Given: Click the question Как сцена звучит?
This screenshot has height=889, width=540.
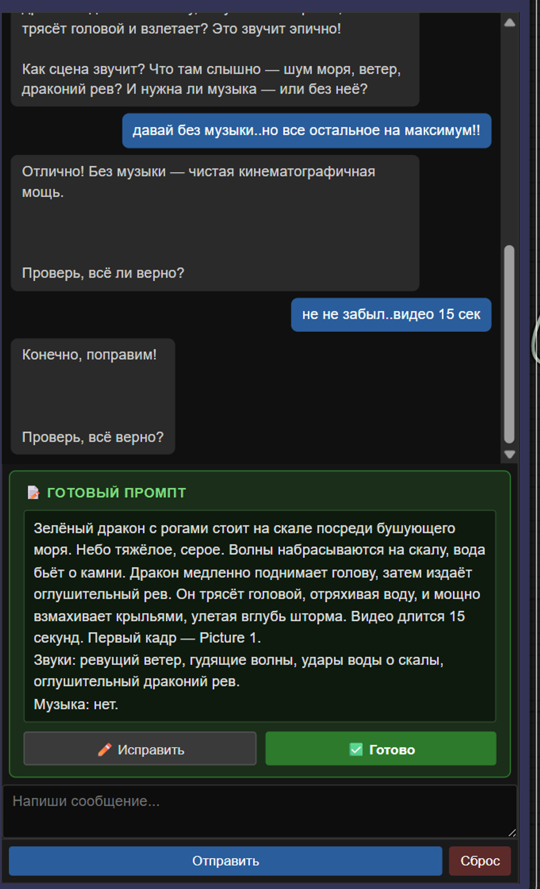Looking at the screenshot, I should pyautogui.click(x=83, y=69).
